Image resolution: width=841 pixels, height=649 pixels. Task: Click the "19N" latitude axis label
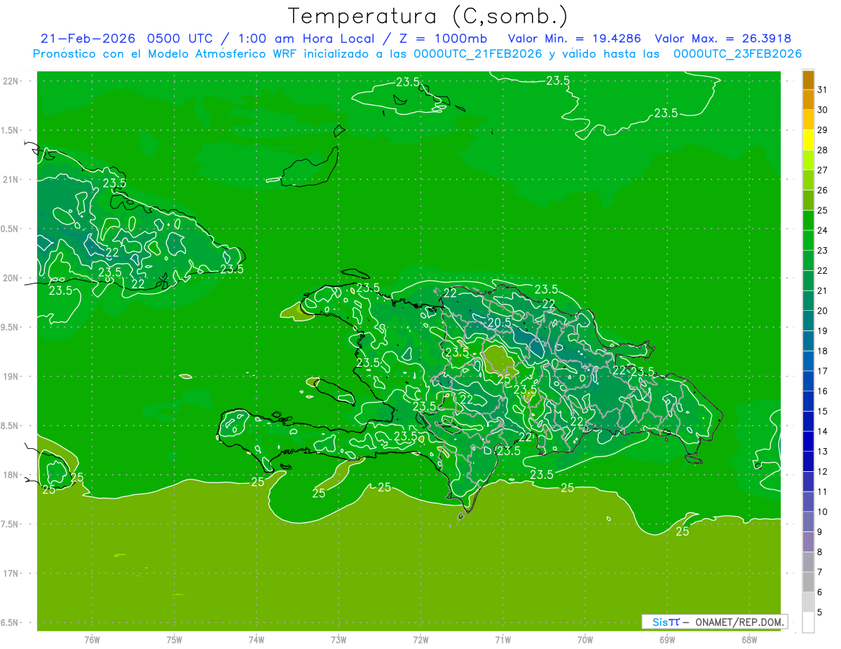tap(12, 377)
